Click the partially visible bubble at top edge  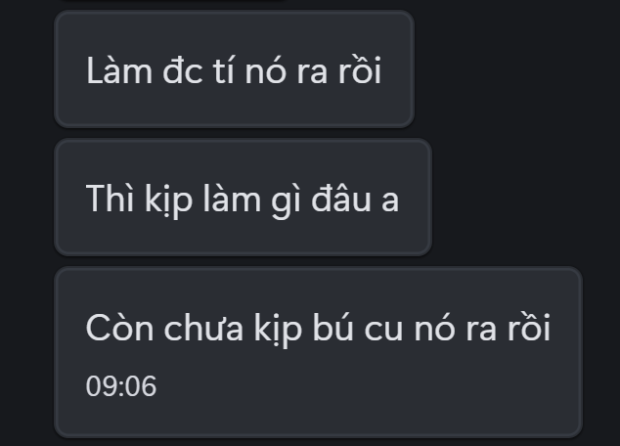[x=174, y=1]
